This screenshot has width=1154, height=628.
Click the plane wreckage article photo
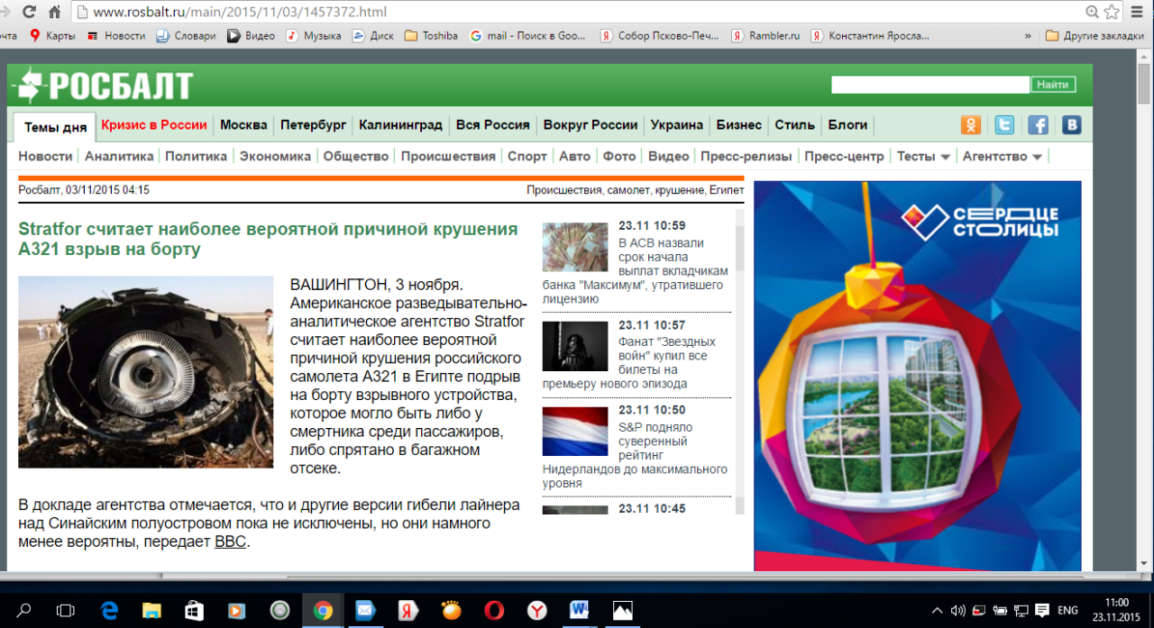pos(145,372)
